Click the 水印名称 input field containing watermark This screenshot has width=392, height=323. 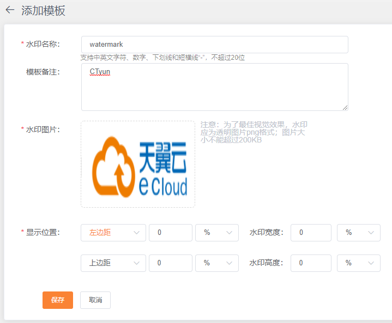(214, 45)
